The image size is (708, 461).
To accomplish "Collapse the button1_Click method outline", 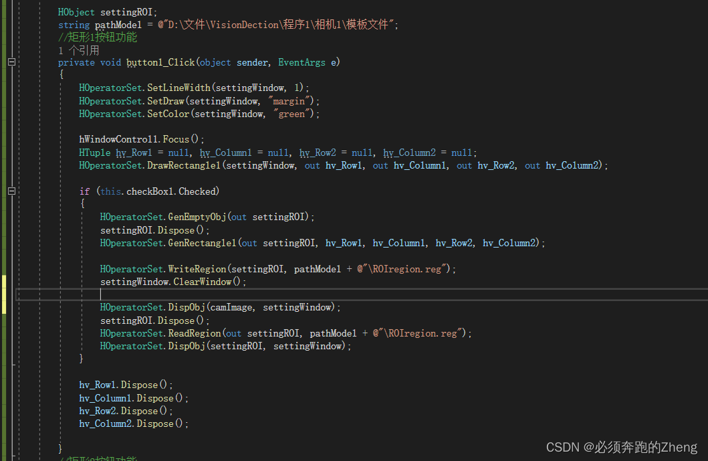I will pos(12,62).
